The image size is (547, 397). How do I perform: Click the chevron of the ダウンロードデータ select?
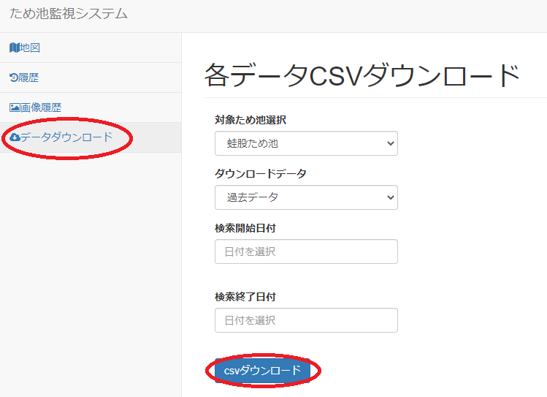click(x=389, y=197)
